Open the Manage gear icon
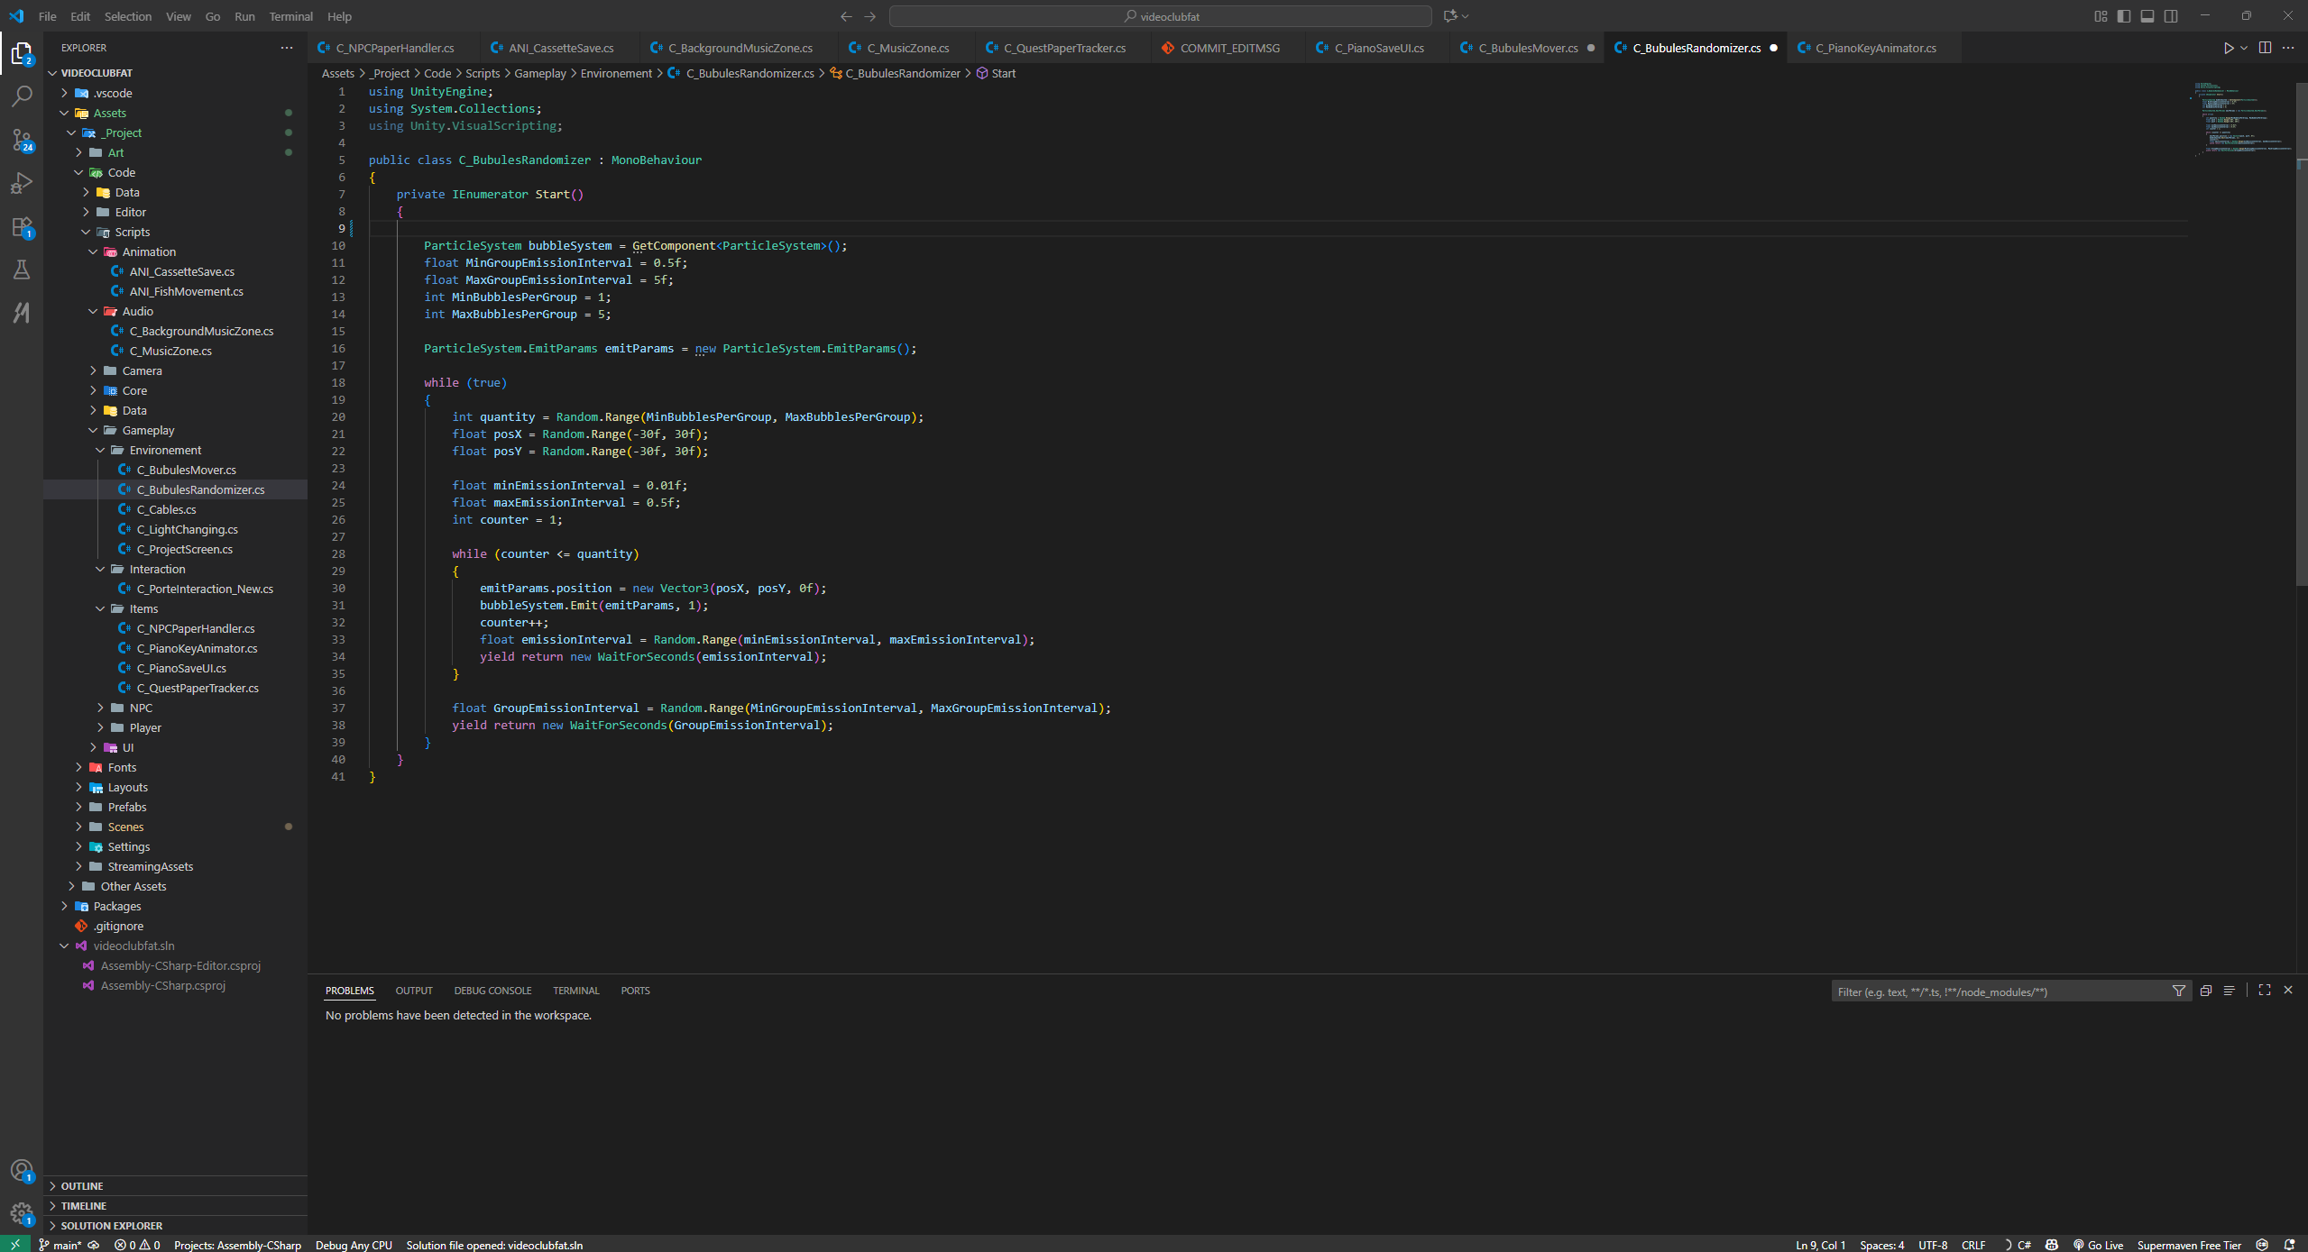The image size is (2308, 1252). pyautogui.click(x=22, y=1212)
